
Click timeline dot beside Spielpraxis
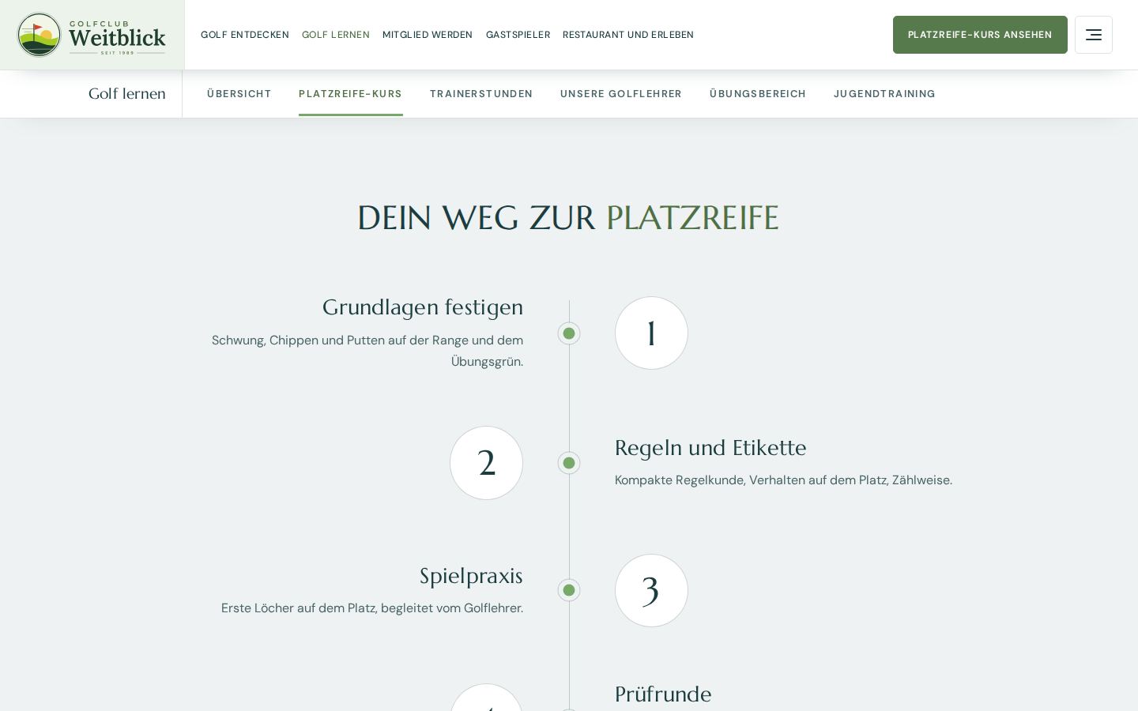[x=569, y=590]
